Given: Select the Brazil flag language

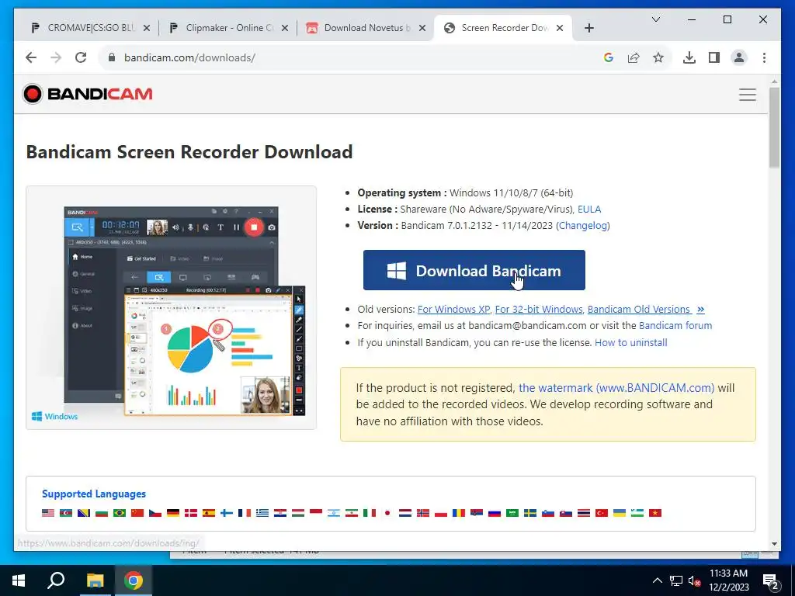Looking at the screenshot, I should pyautogui.click(x=120, y=513).
